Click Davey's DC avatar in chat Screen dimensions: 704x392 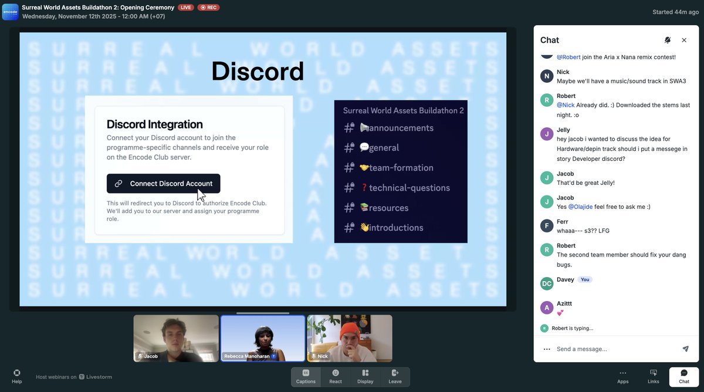(547, 283)
